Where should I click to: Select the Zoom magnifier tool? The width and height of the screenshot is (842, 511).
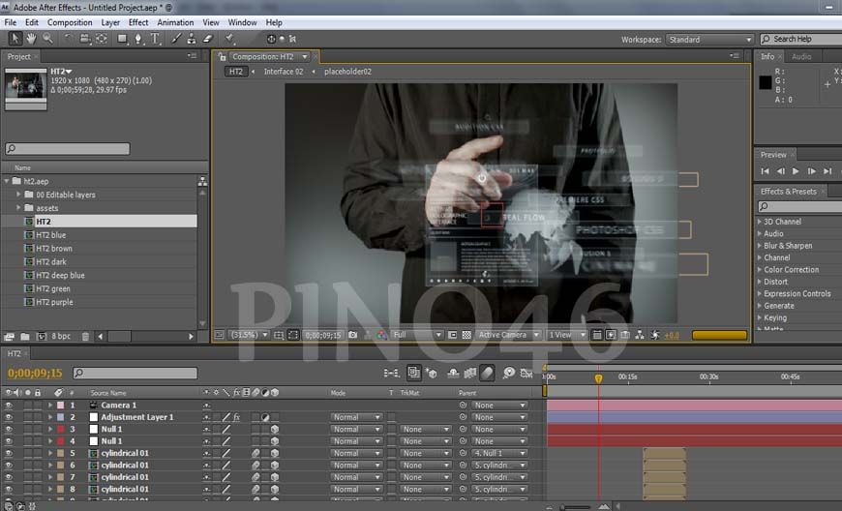(47, 39)
